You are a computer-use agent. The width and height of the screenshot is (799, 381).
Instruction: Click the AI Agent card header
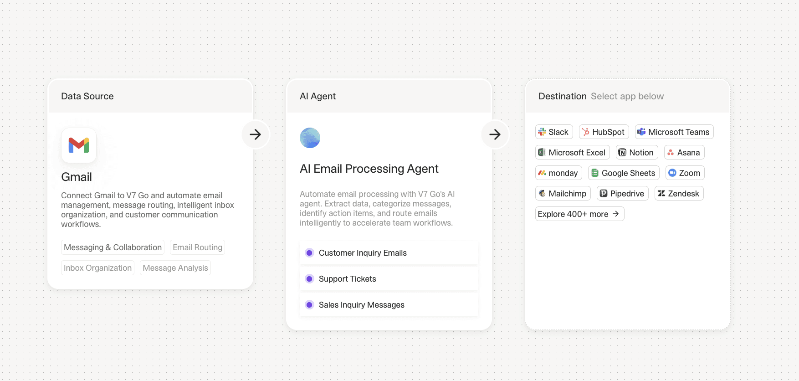(389, 96)
